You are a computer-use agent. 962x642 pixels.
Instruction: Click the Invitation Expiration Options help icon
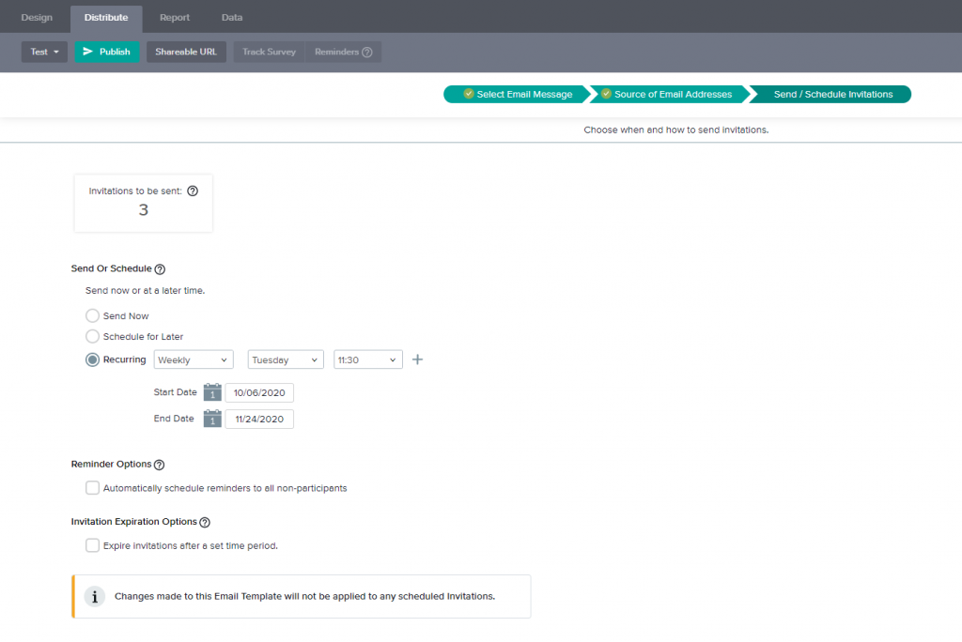tap(205, 521)
